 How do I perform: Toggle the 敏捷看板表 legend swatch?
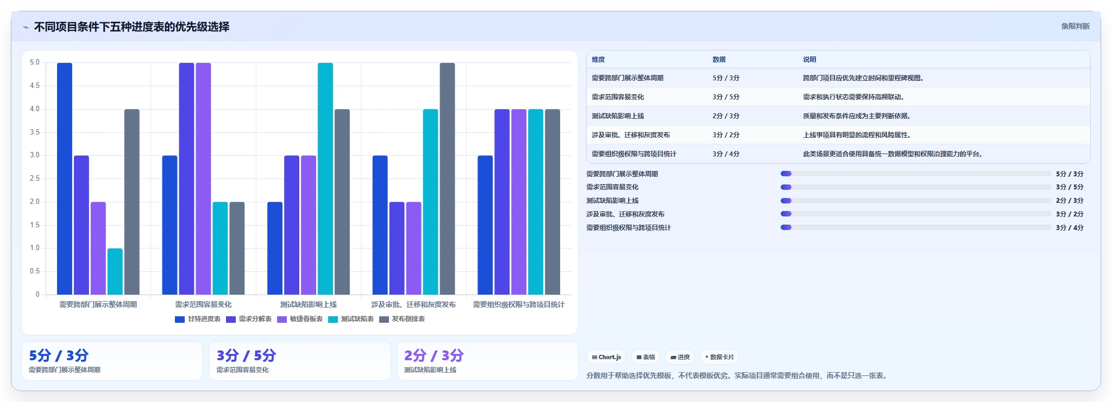[282, 320]
